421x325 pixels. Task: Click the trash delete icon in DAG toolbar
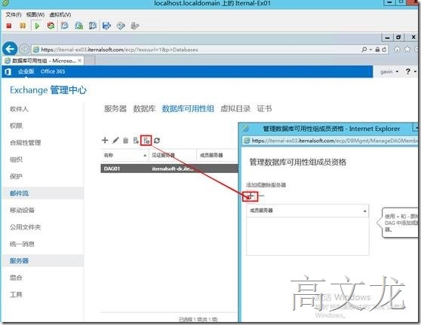125,140
